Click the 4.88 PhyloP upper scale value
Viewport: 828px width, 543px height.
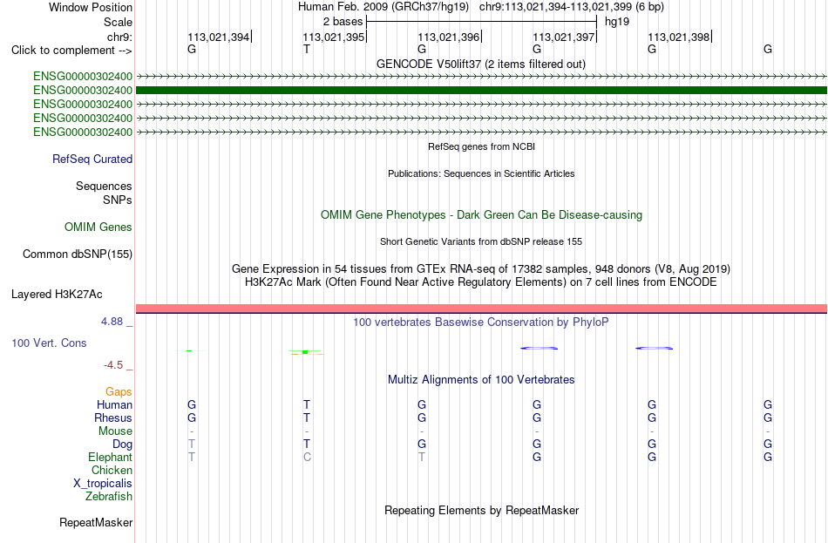[x=112, y=321]
